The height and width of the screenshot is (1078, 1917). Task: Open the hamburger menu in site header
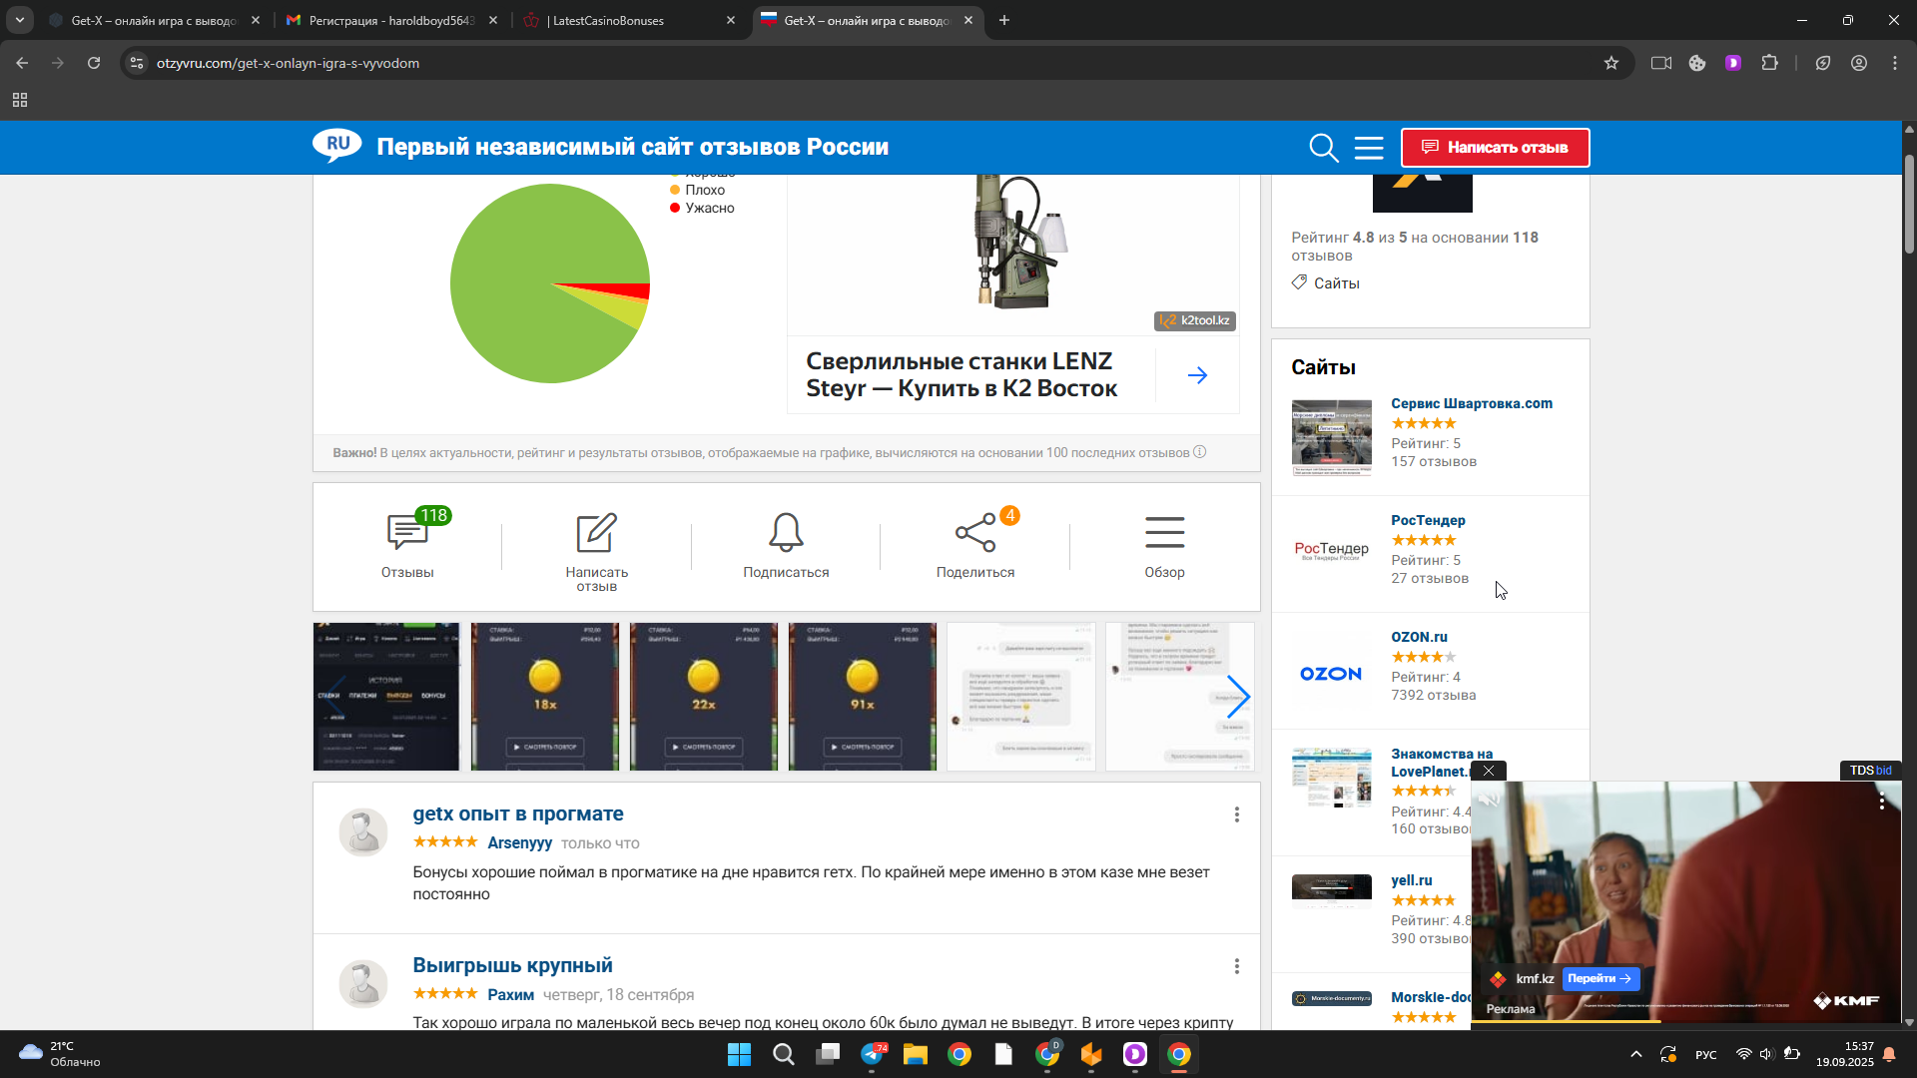coord(1369,148)
